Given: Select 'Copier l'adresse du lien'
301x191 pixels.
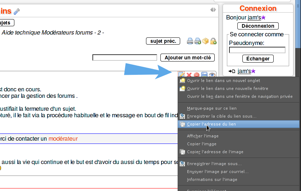Looking at the screenshot, I should (x=239, y=124).
